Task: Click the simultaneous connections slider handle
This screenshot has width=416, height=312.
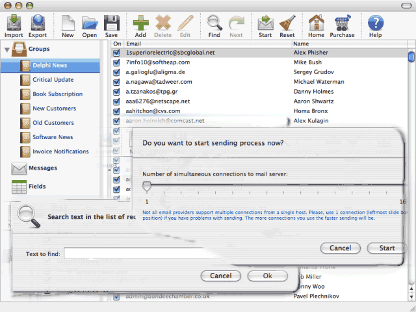Action: pos(147,187)
